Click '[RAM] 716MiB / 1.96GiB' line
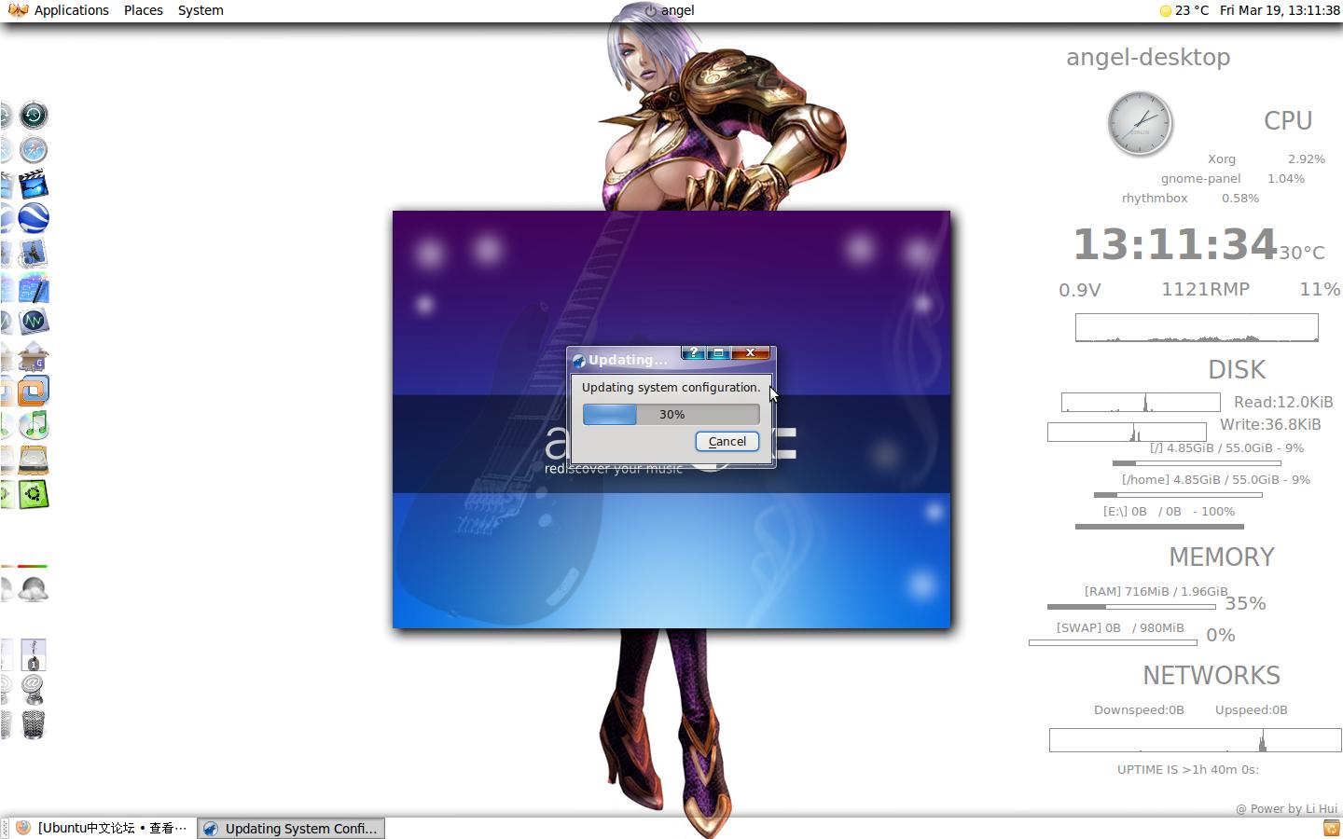The image size is (1343, 839). pos(1156,592)
